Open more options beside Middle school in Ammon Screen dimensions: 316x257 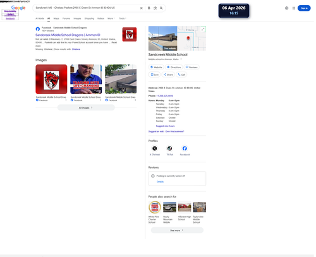click(x=181, y=59)
